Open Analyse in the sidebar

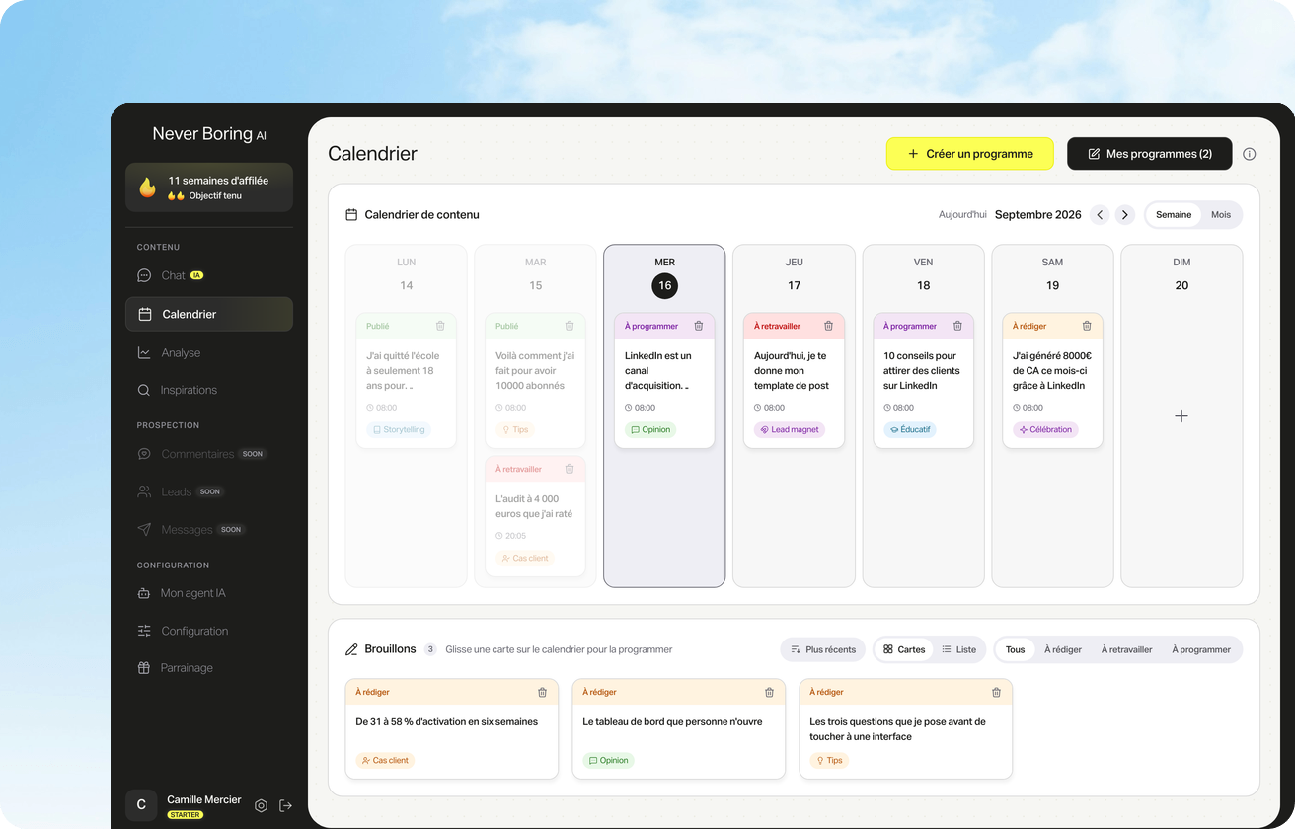tap(209, 352)
